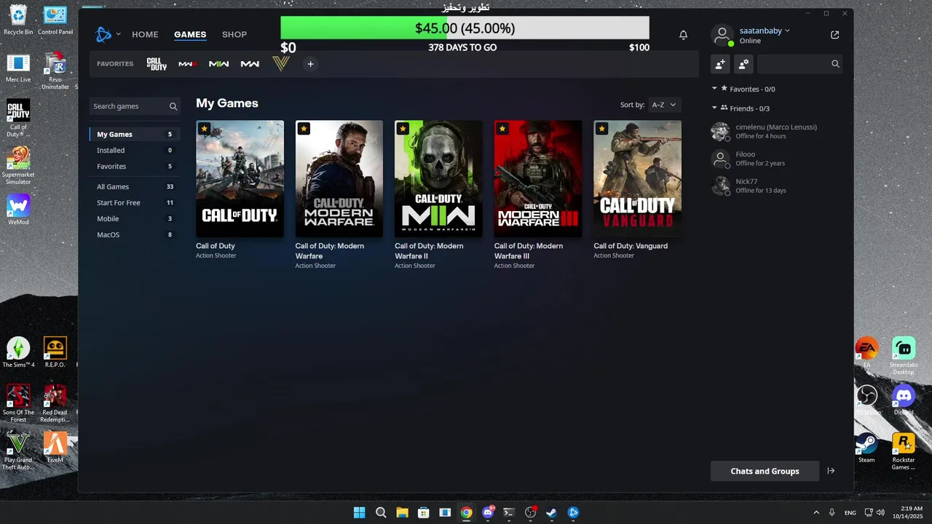Select My Games in the sidebar
Viewport: 932px width, 524px height.
pyautogui.click(x=135, y=135)
